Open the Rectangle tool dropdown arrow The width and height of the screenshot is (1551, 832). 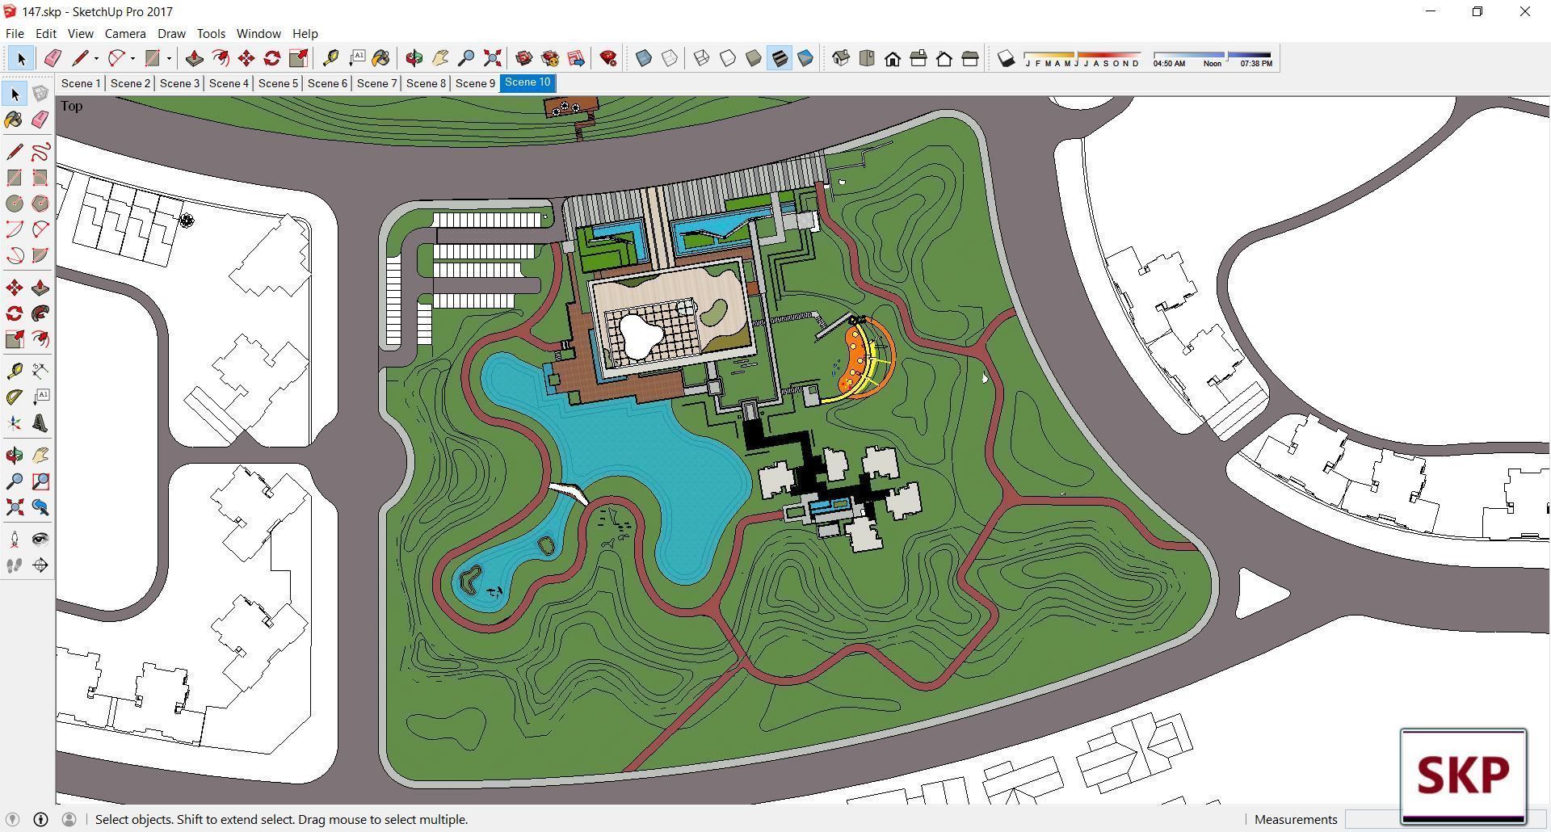169,58
